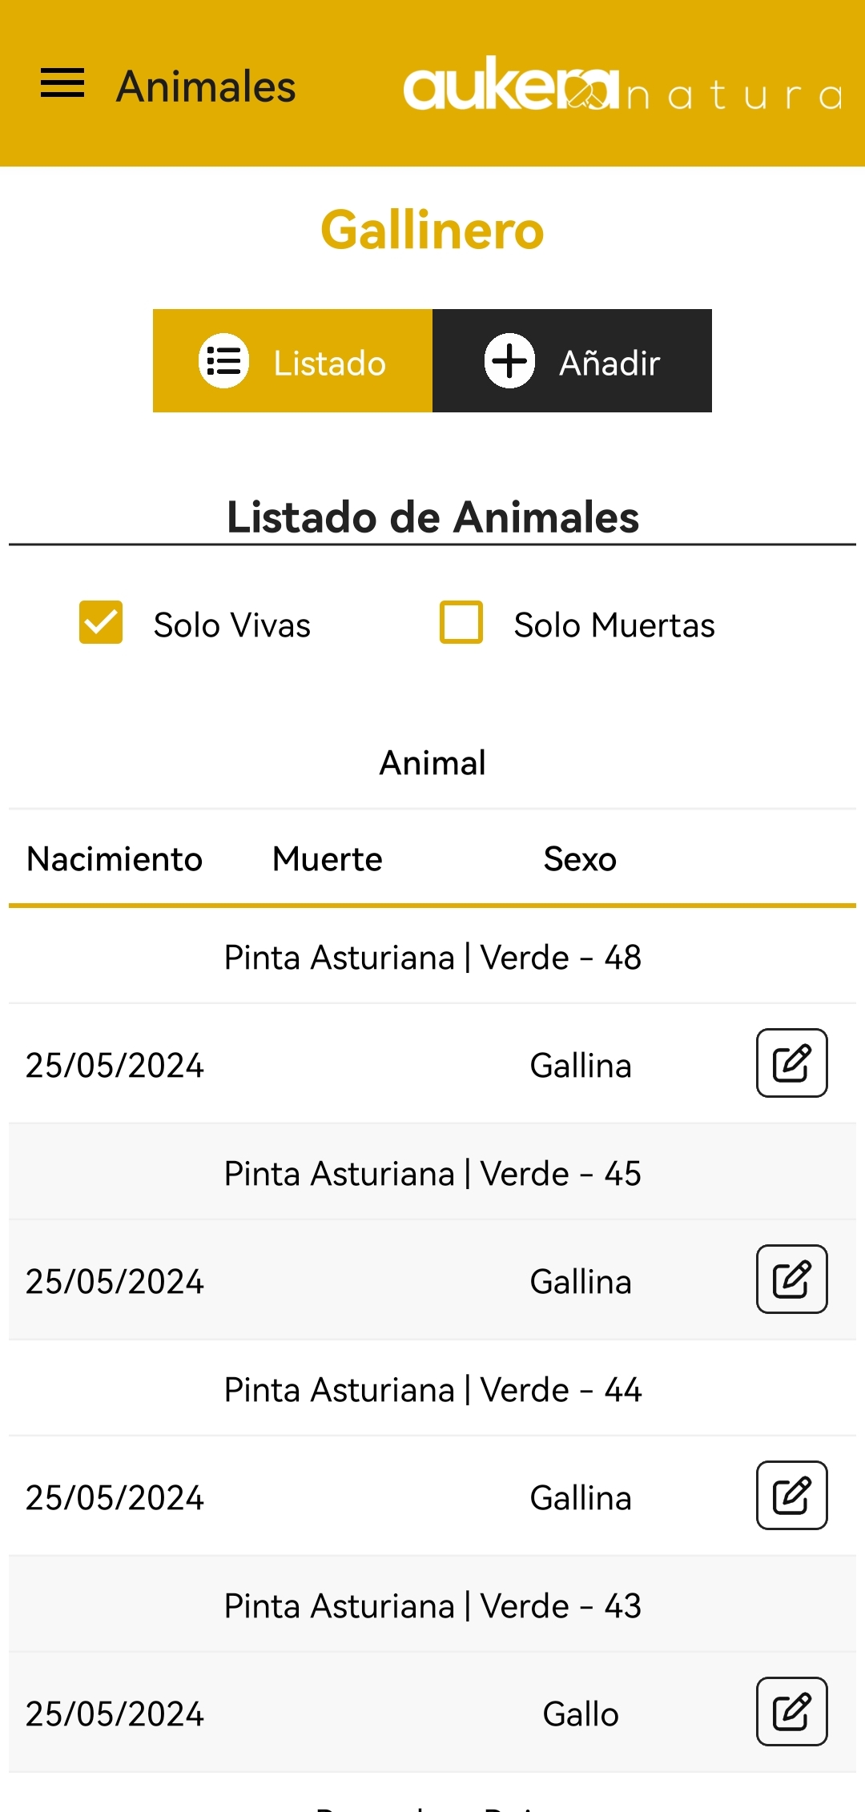Image resolution: width=865 pixels, height=1812 pixels.
Task: Select the Pinta Asturiana Verde - 48 row
Action: pyautogui.click(x=432, y=958)
